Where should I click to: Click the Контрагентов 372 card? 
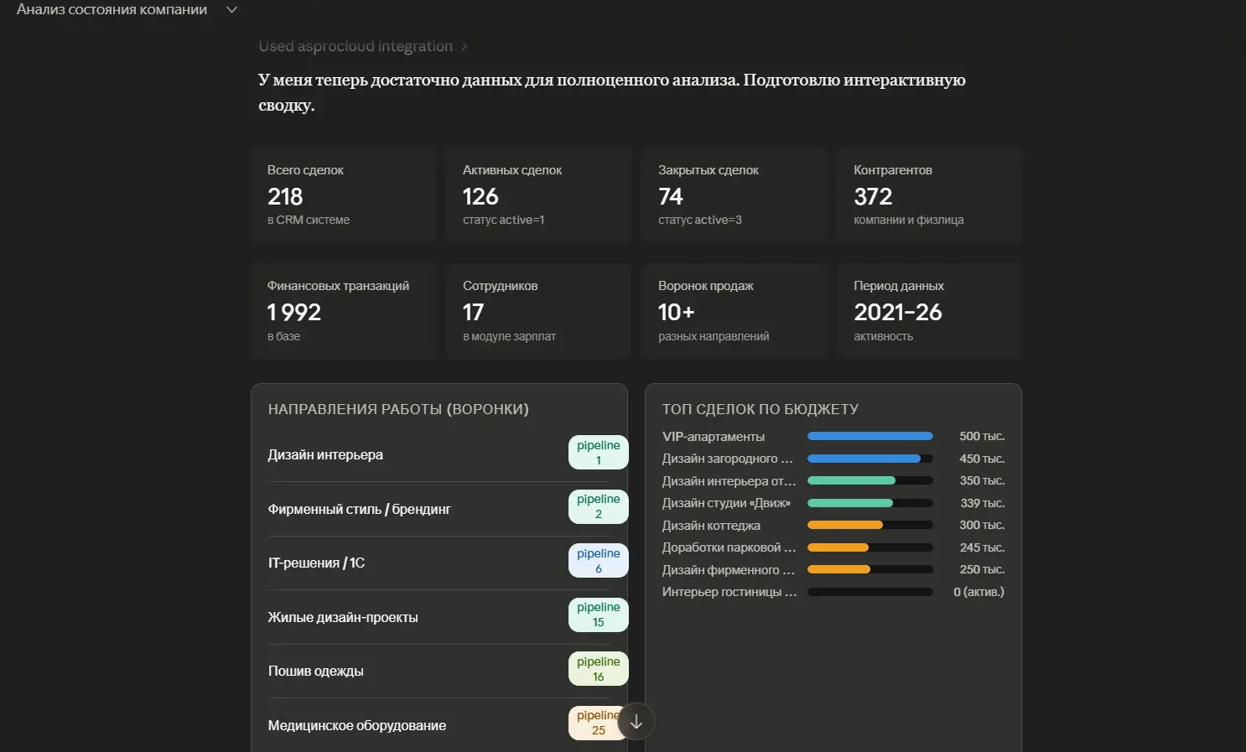(929, 194)
